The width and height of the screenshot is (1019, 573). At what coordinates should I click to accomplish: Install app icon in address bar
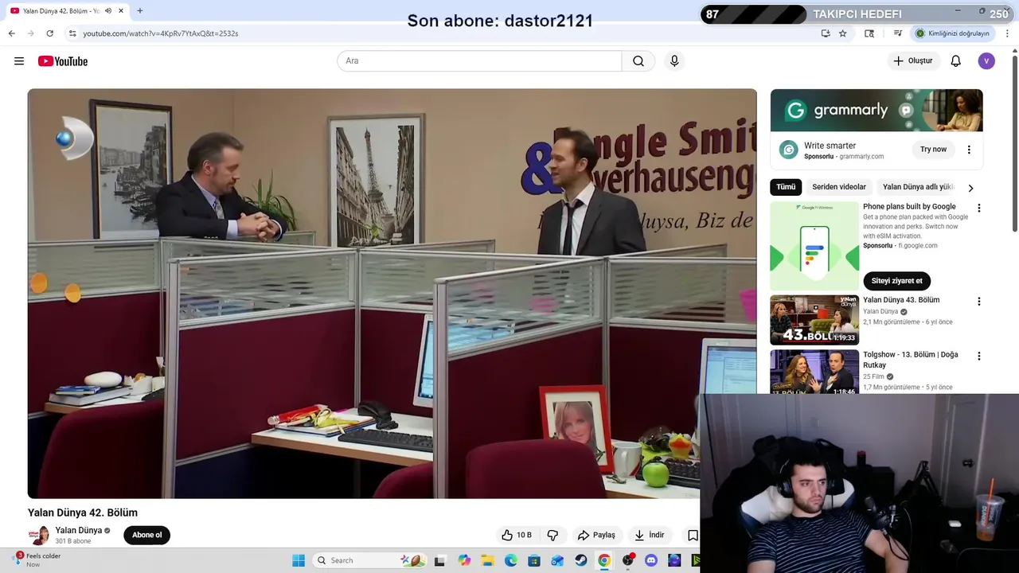click(x=826, y=33)
